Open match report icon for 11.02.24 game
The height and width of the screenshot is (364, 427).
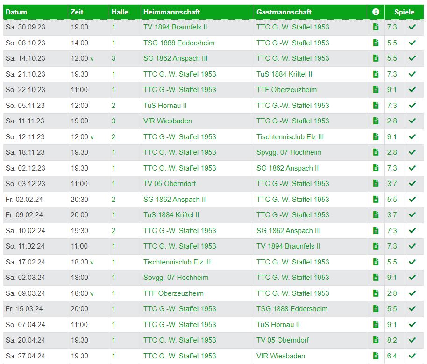coord(376,246)
